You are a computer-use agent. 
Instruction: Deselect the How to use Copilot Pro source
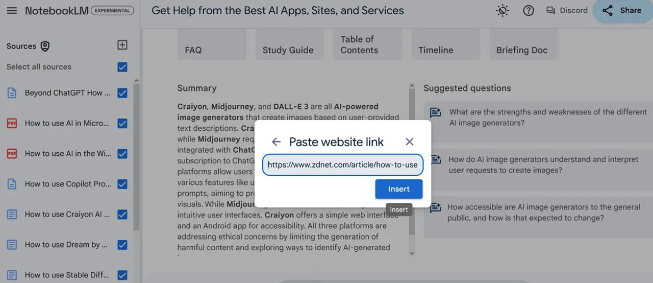122,184
